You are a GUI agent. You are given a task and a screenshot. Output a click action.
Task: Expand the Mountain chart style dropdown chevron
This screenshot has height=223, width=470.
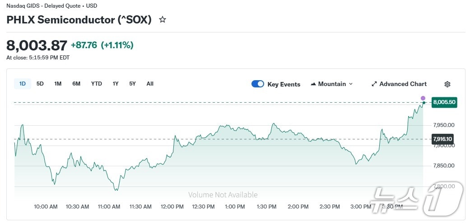(351, 84)
